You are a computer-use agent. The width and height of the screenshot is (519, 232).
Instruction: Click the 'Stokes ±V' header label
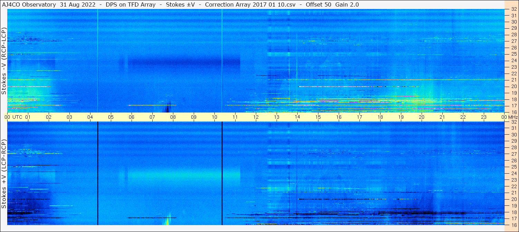click(x=180, y=4)
